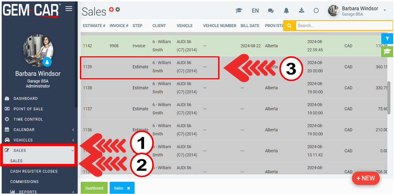Focus the Search input field

click(x=343, y=26)
